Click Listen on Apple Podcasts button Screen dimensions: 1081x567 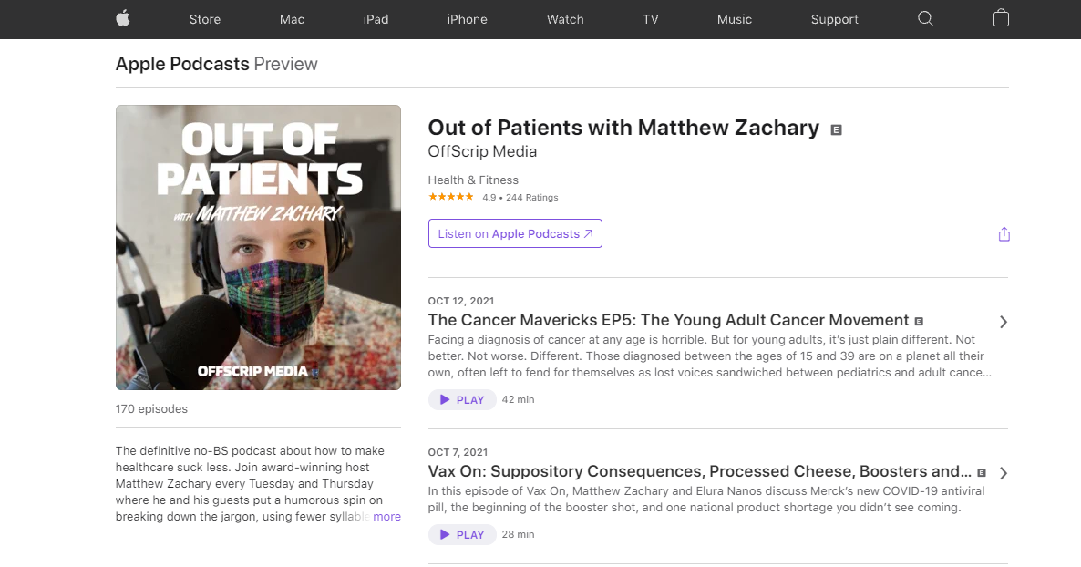coord(515,233)
